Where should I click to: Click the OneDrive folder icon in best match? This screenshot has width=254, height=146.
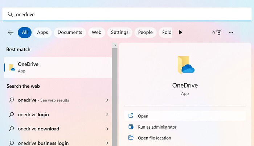(x=12, y=68)
